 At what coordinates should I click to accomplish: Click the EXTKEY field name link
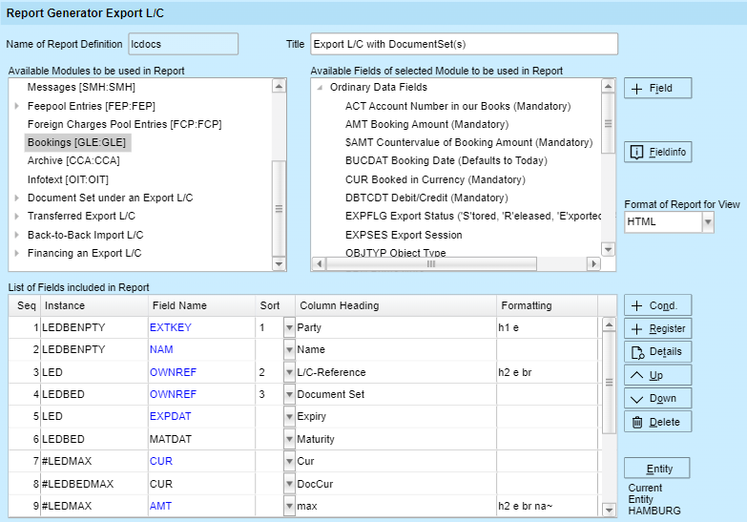(171, 327)
